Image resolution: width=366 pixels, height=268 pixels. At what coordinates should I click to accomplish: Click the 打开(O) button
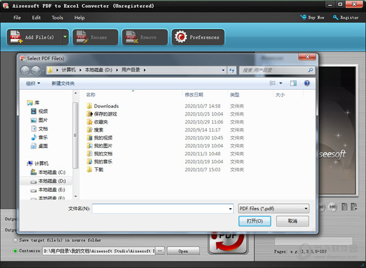tap(254, 221)
